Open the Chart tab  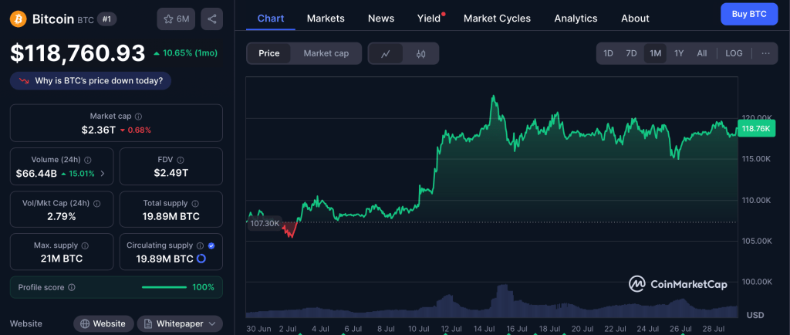coord(271,19)
